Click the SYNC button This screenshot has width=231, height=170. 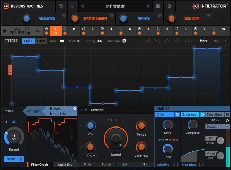[x=11, y=159]
